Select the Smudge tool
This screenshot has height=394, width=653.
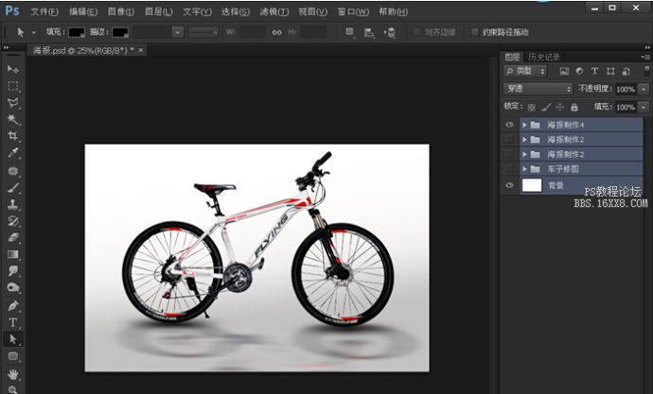click(13, 271)
